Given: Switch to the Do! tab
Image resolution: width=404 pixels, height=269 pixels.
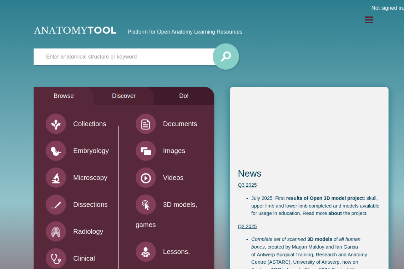Looking at the screenshot, I should pyautogui.click(x=184, y=96).
